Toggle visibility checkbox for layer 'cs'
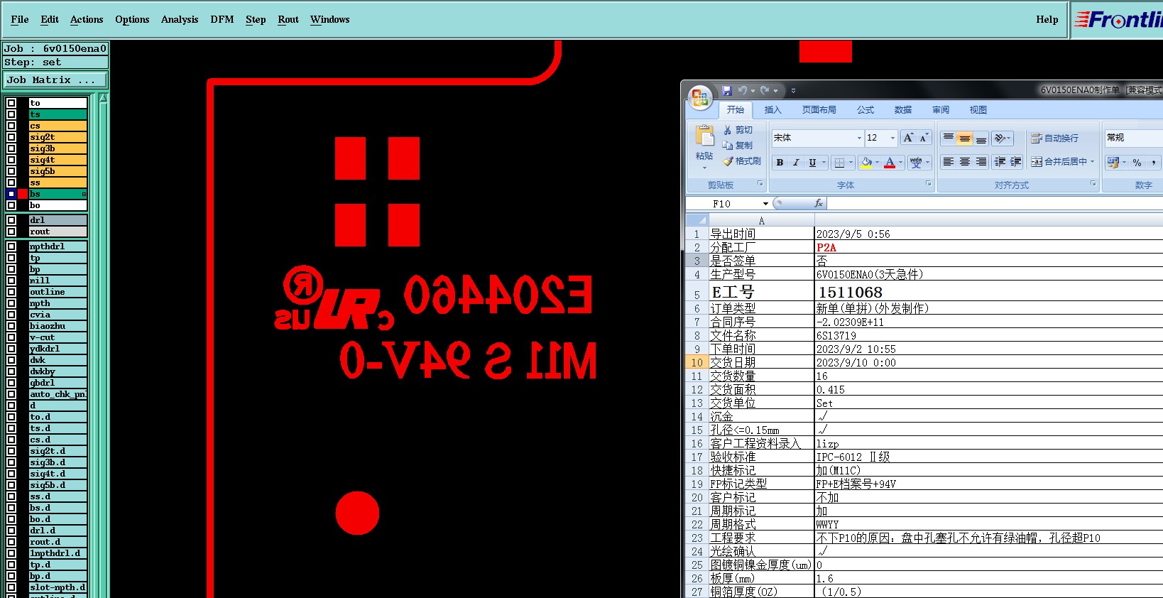1163x598 pixels. [x=11, y=126]
